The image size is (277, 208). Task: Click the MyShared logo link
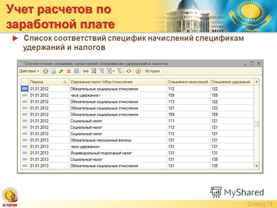point(237,192)
